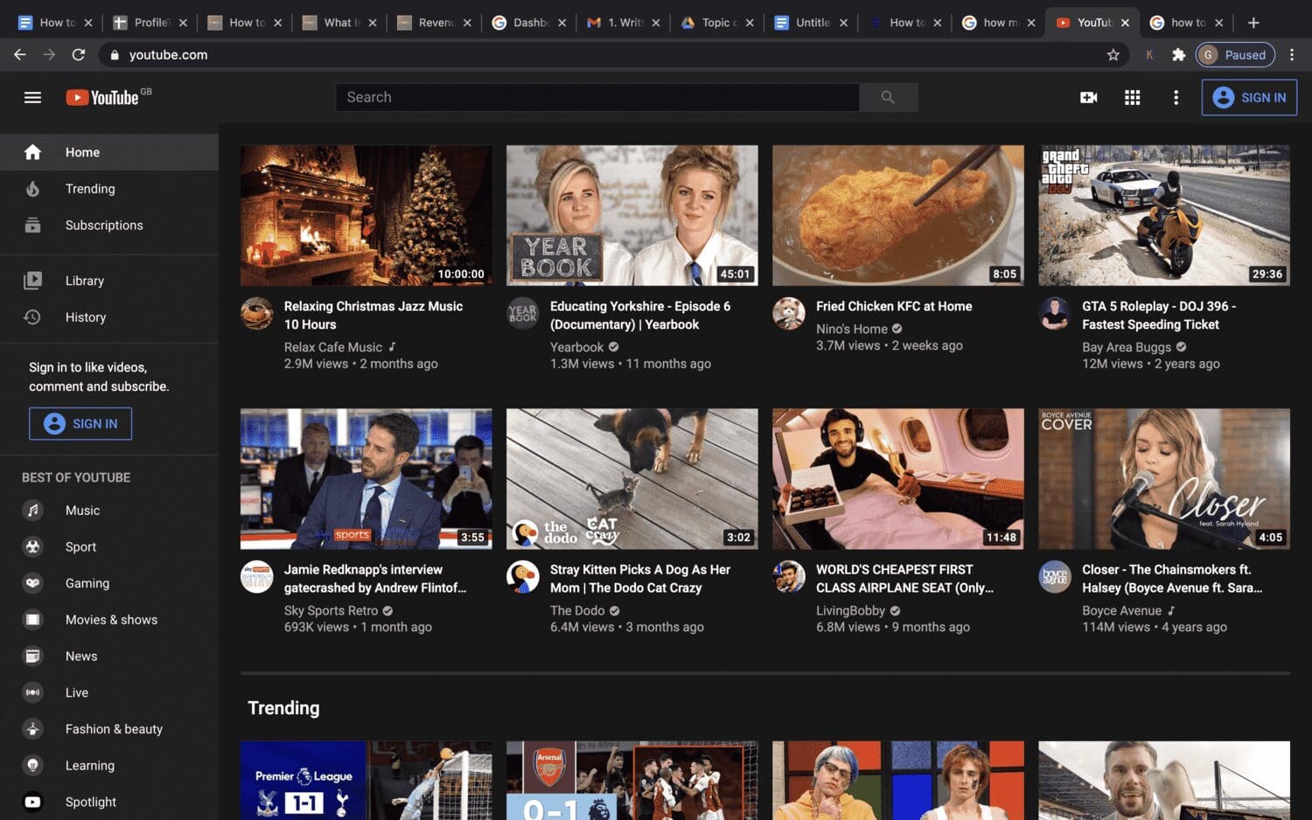
Task: Switch to the Dashboard browser tab
Action: (x=528, y=23)
